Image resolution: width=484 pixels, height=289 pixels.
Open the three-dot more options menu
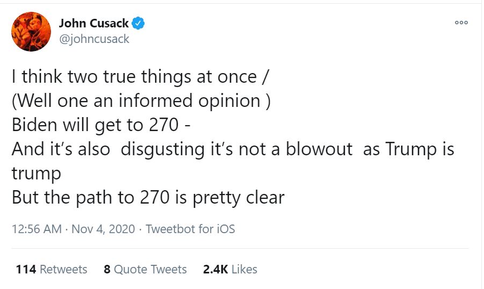coord(461,23)
